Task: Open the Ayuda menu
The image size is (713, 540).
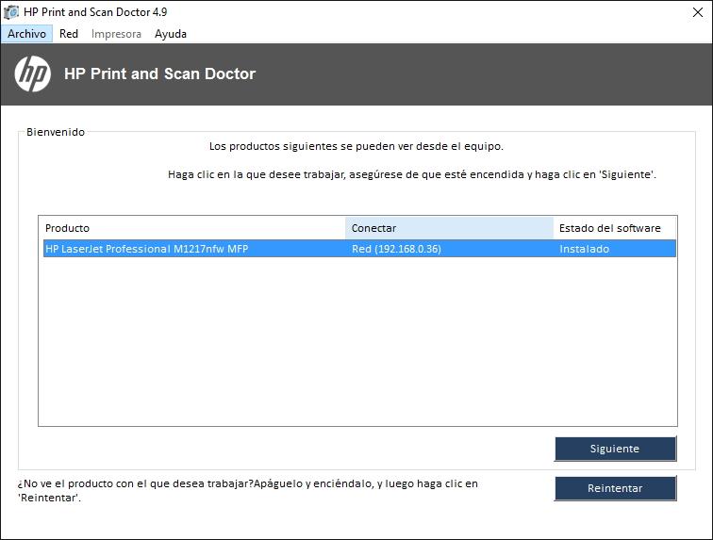Action: point(171,34)
